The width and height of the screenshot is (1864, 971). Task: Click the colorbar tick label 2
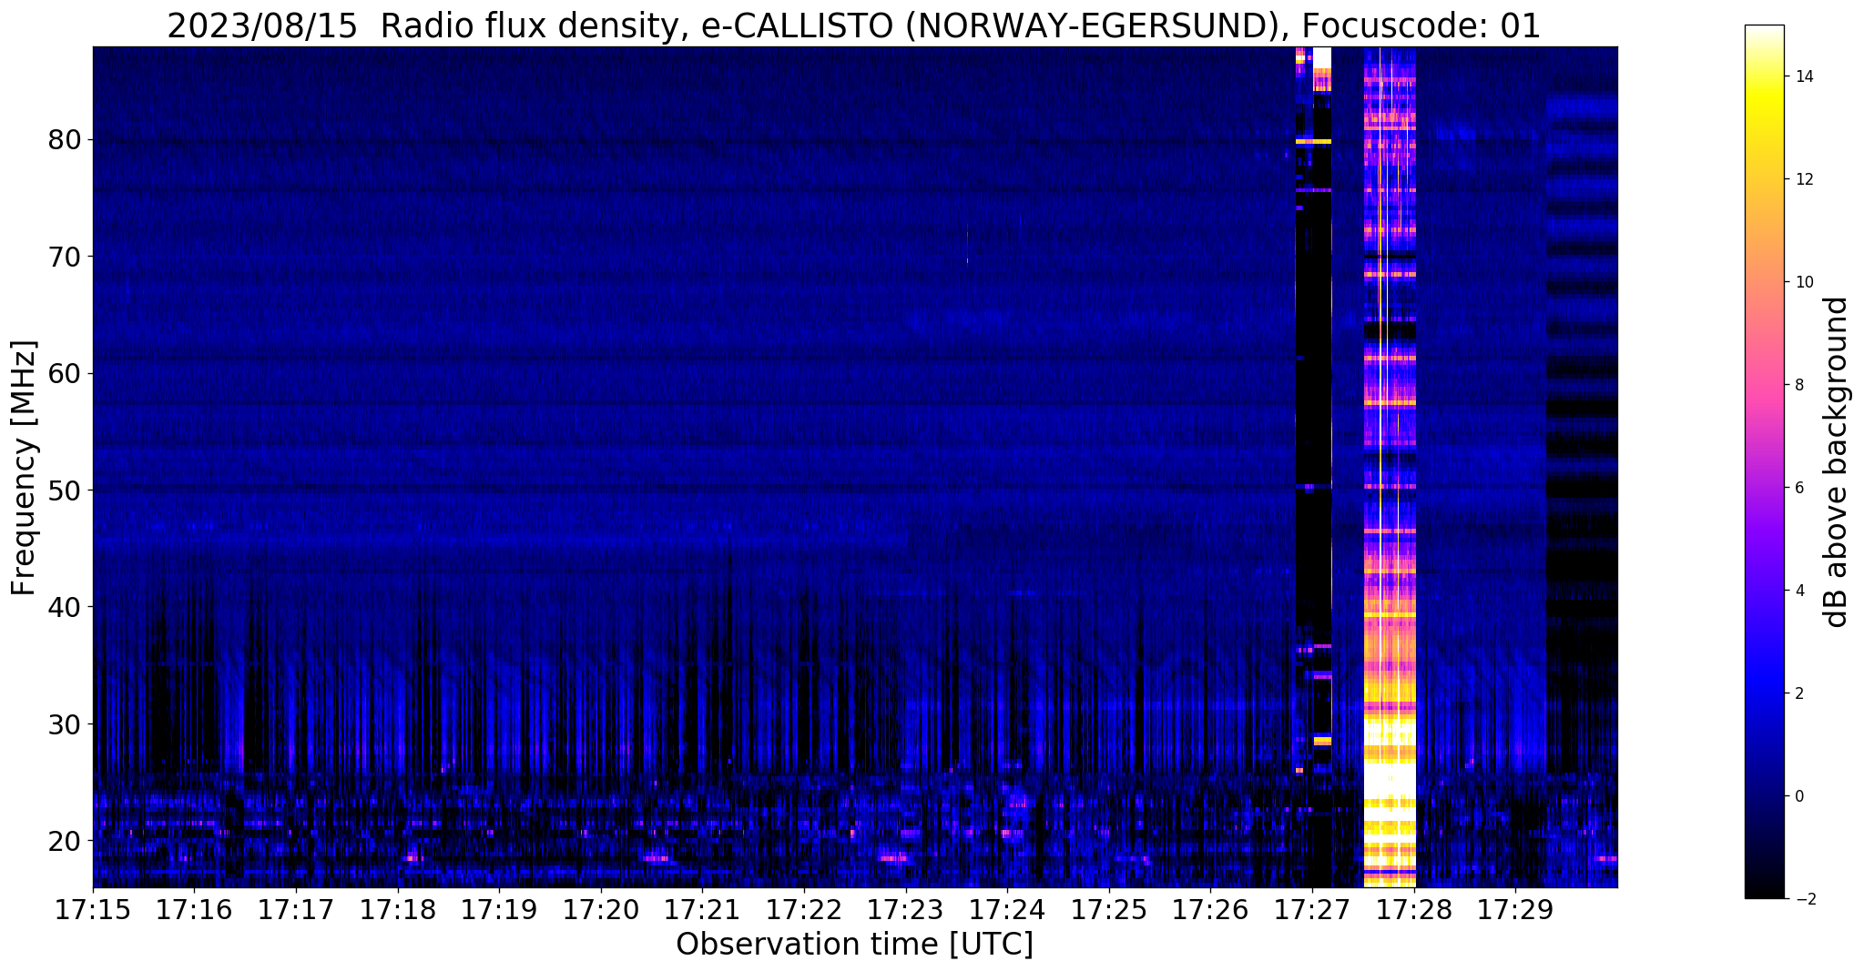tap(1798, 693)
